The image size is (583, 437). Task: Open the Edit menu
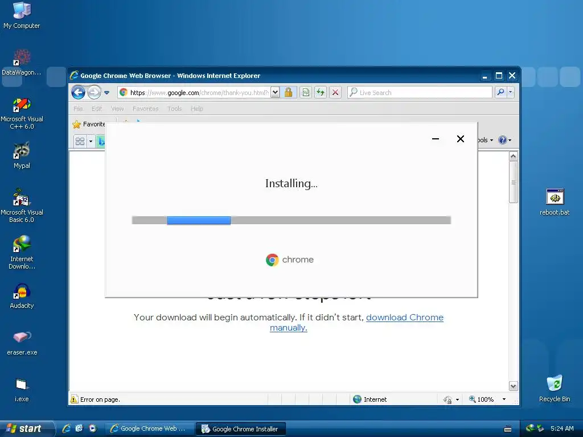[x=97, y=109]
